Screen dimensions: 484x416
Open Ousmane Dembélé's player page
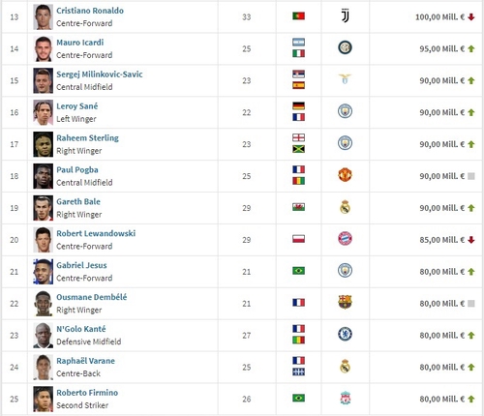[92, 297]
